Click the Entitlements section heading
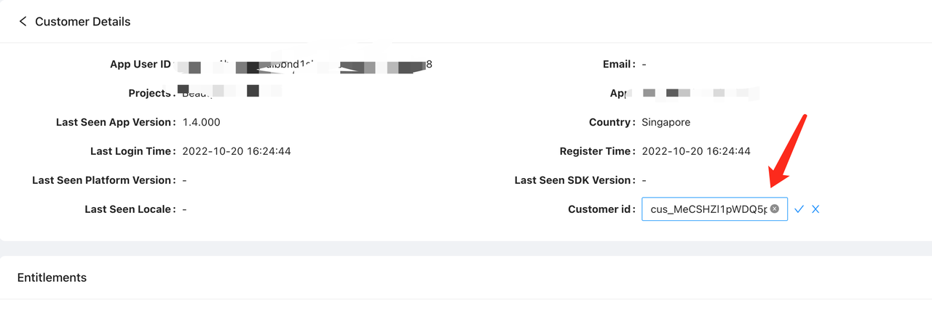Screen dimensions: 932x311 (x=52, y=278)
